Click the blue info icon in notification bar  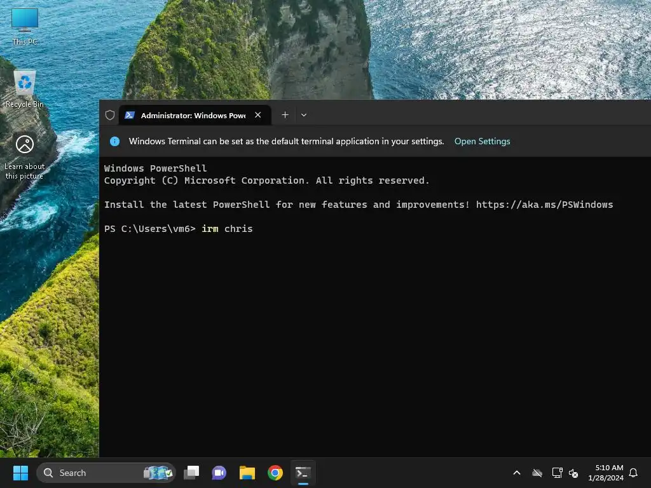[x=114, y=142]
